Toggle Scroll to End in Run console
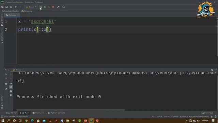The image size is (218, 123). (x=11, y=87)
